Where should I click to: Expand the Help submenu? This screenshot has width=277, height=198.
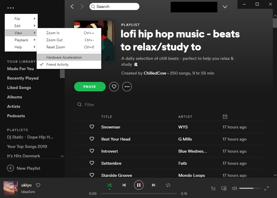point(21,47)
